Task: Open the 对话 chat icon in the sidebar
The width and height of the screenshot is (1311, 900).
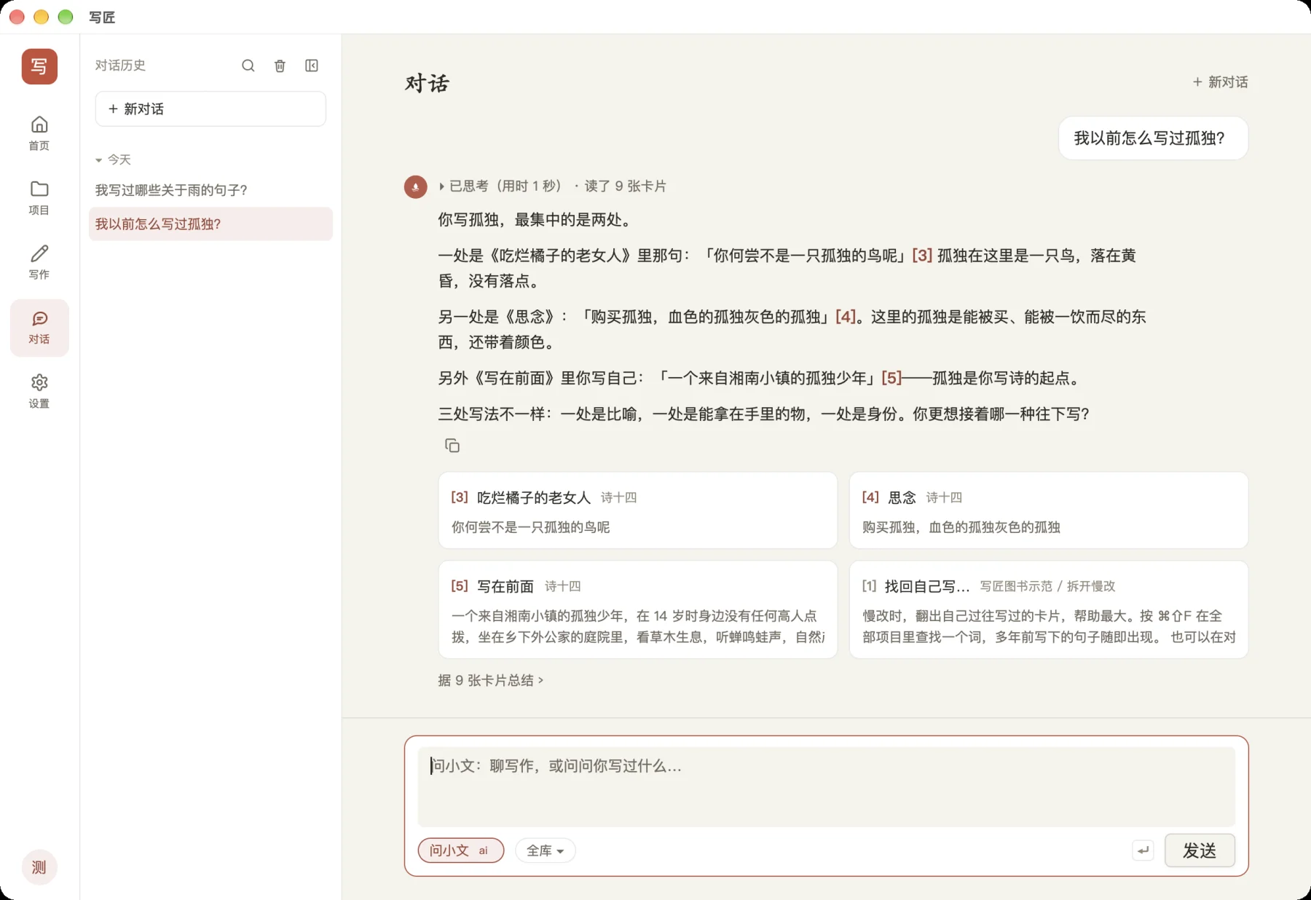Action: (39, 328)
